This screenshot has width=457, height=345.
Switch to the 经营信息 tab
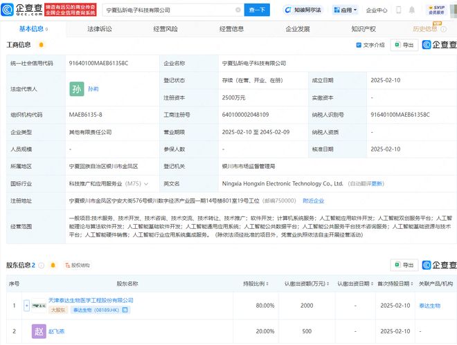click(231, 29)
